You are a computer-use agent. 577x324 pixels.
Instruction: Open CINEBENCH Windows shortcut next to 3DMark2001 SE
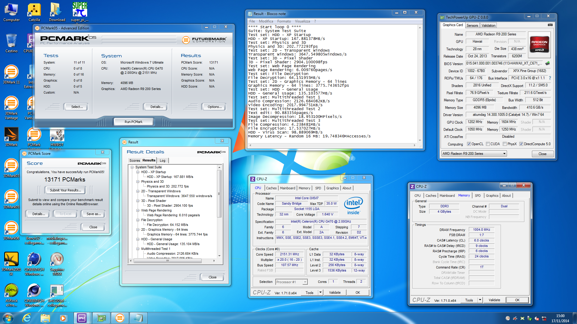34,264
